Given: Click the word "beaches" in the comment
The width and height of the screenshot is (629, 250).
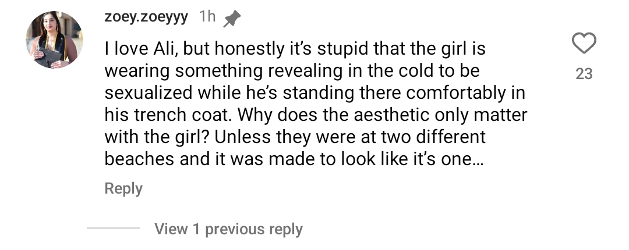Looking at the screenshot, I should 140,159.
